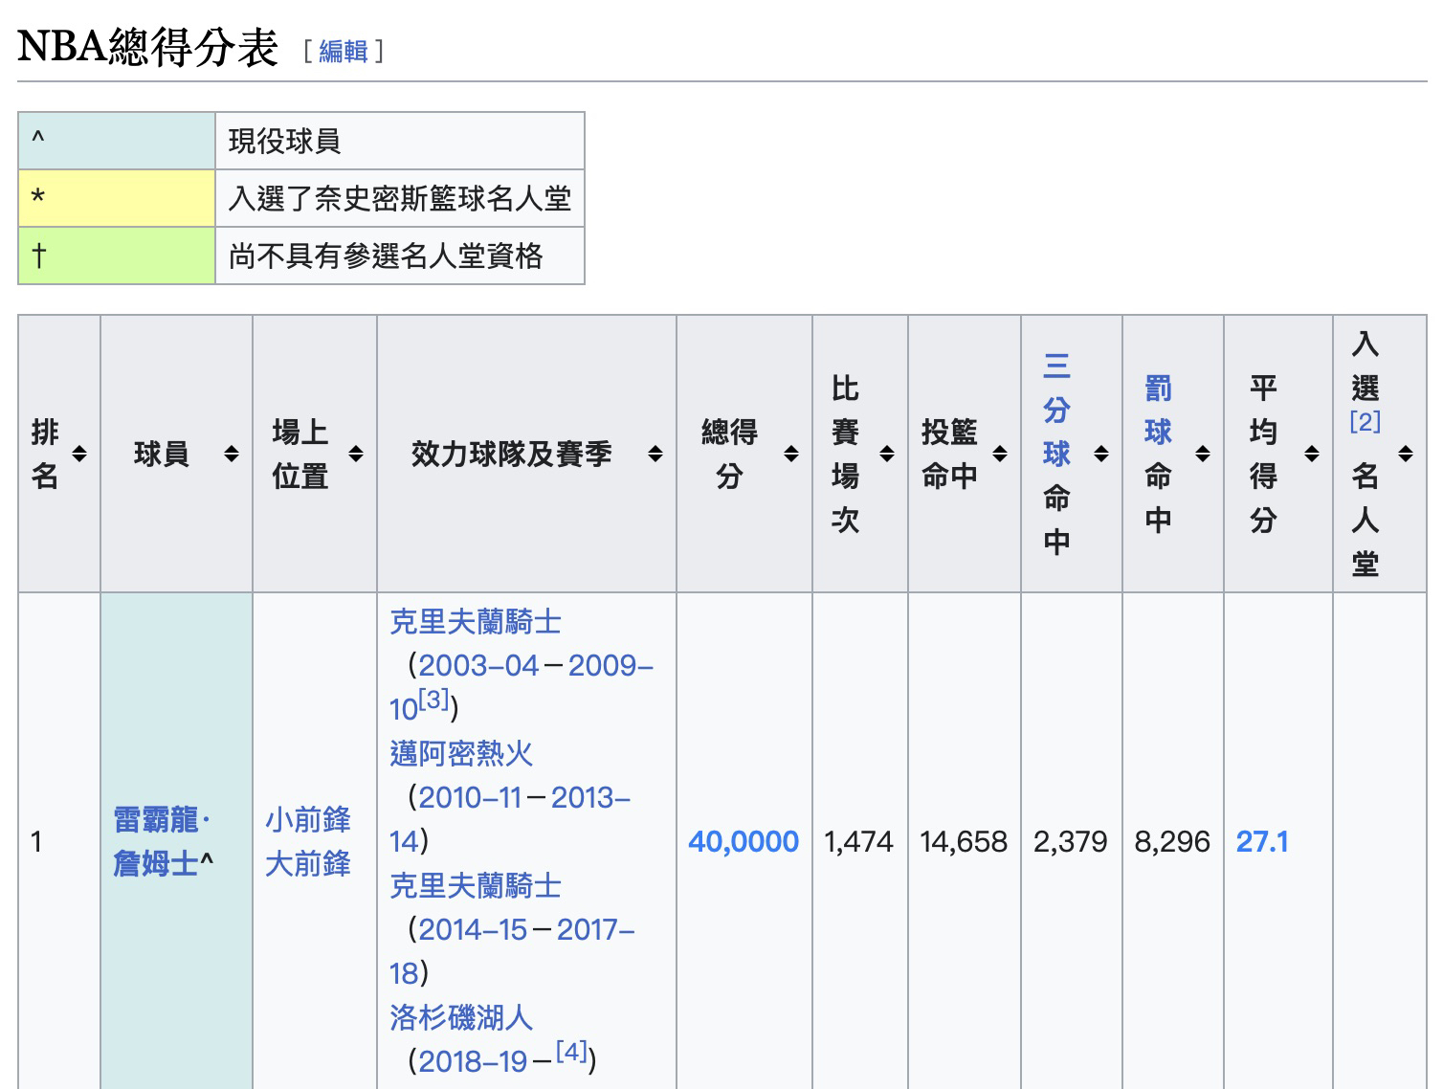
Task: Click the NBA總得分表 section heading
Action: [x=148, y=48]
